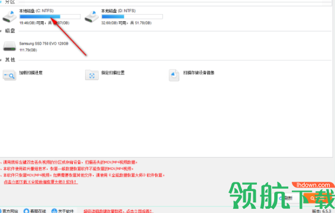Click the 加载扫描进度 label
335x213 pixels.
[31, 73]
